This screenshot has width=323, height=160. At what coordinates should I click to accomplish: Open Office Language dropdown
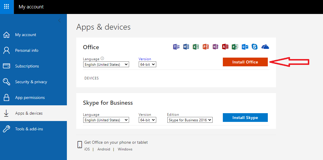tap(106, 64)
